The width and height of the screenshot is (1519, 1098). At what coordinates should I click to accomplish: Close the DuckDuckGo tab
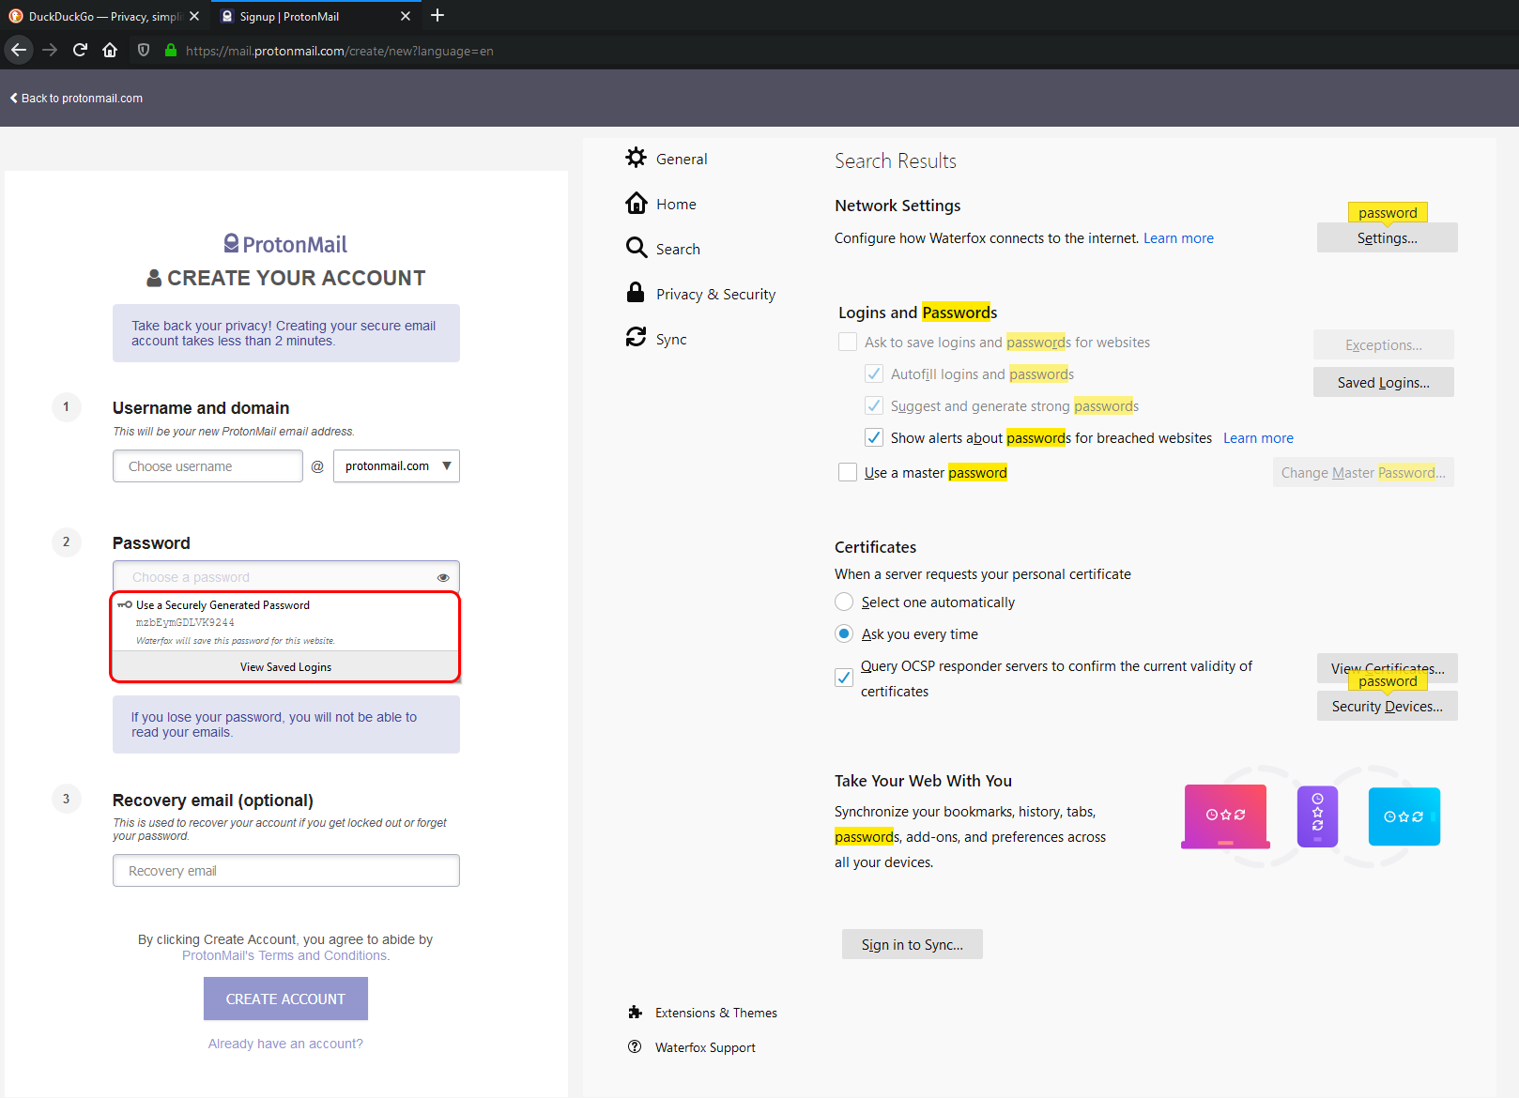194,16
